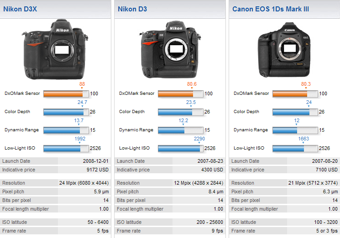340x238 pixels.
Task: Click resolution 24 Mpix (6080 x 4044)
Action: point(84,183)
